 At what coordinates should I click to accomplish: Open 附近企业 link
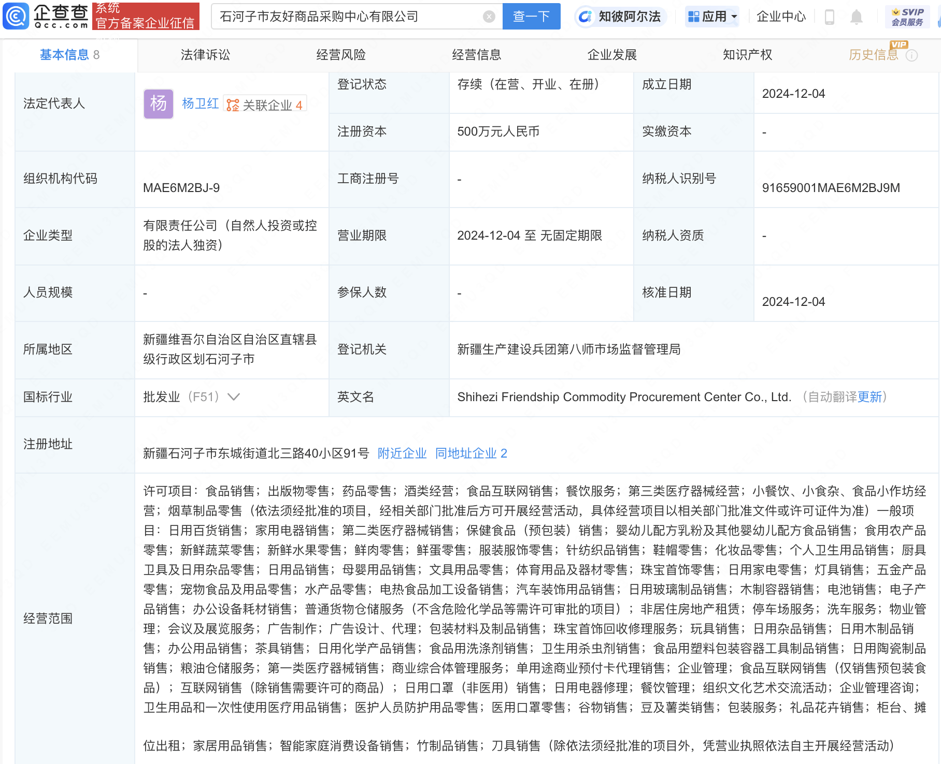(x=402, y=453)
